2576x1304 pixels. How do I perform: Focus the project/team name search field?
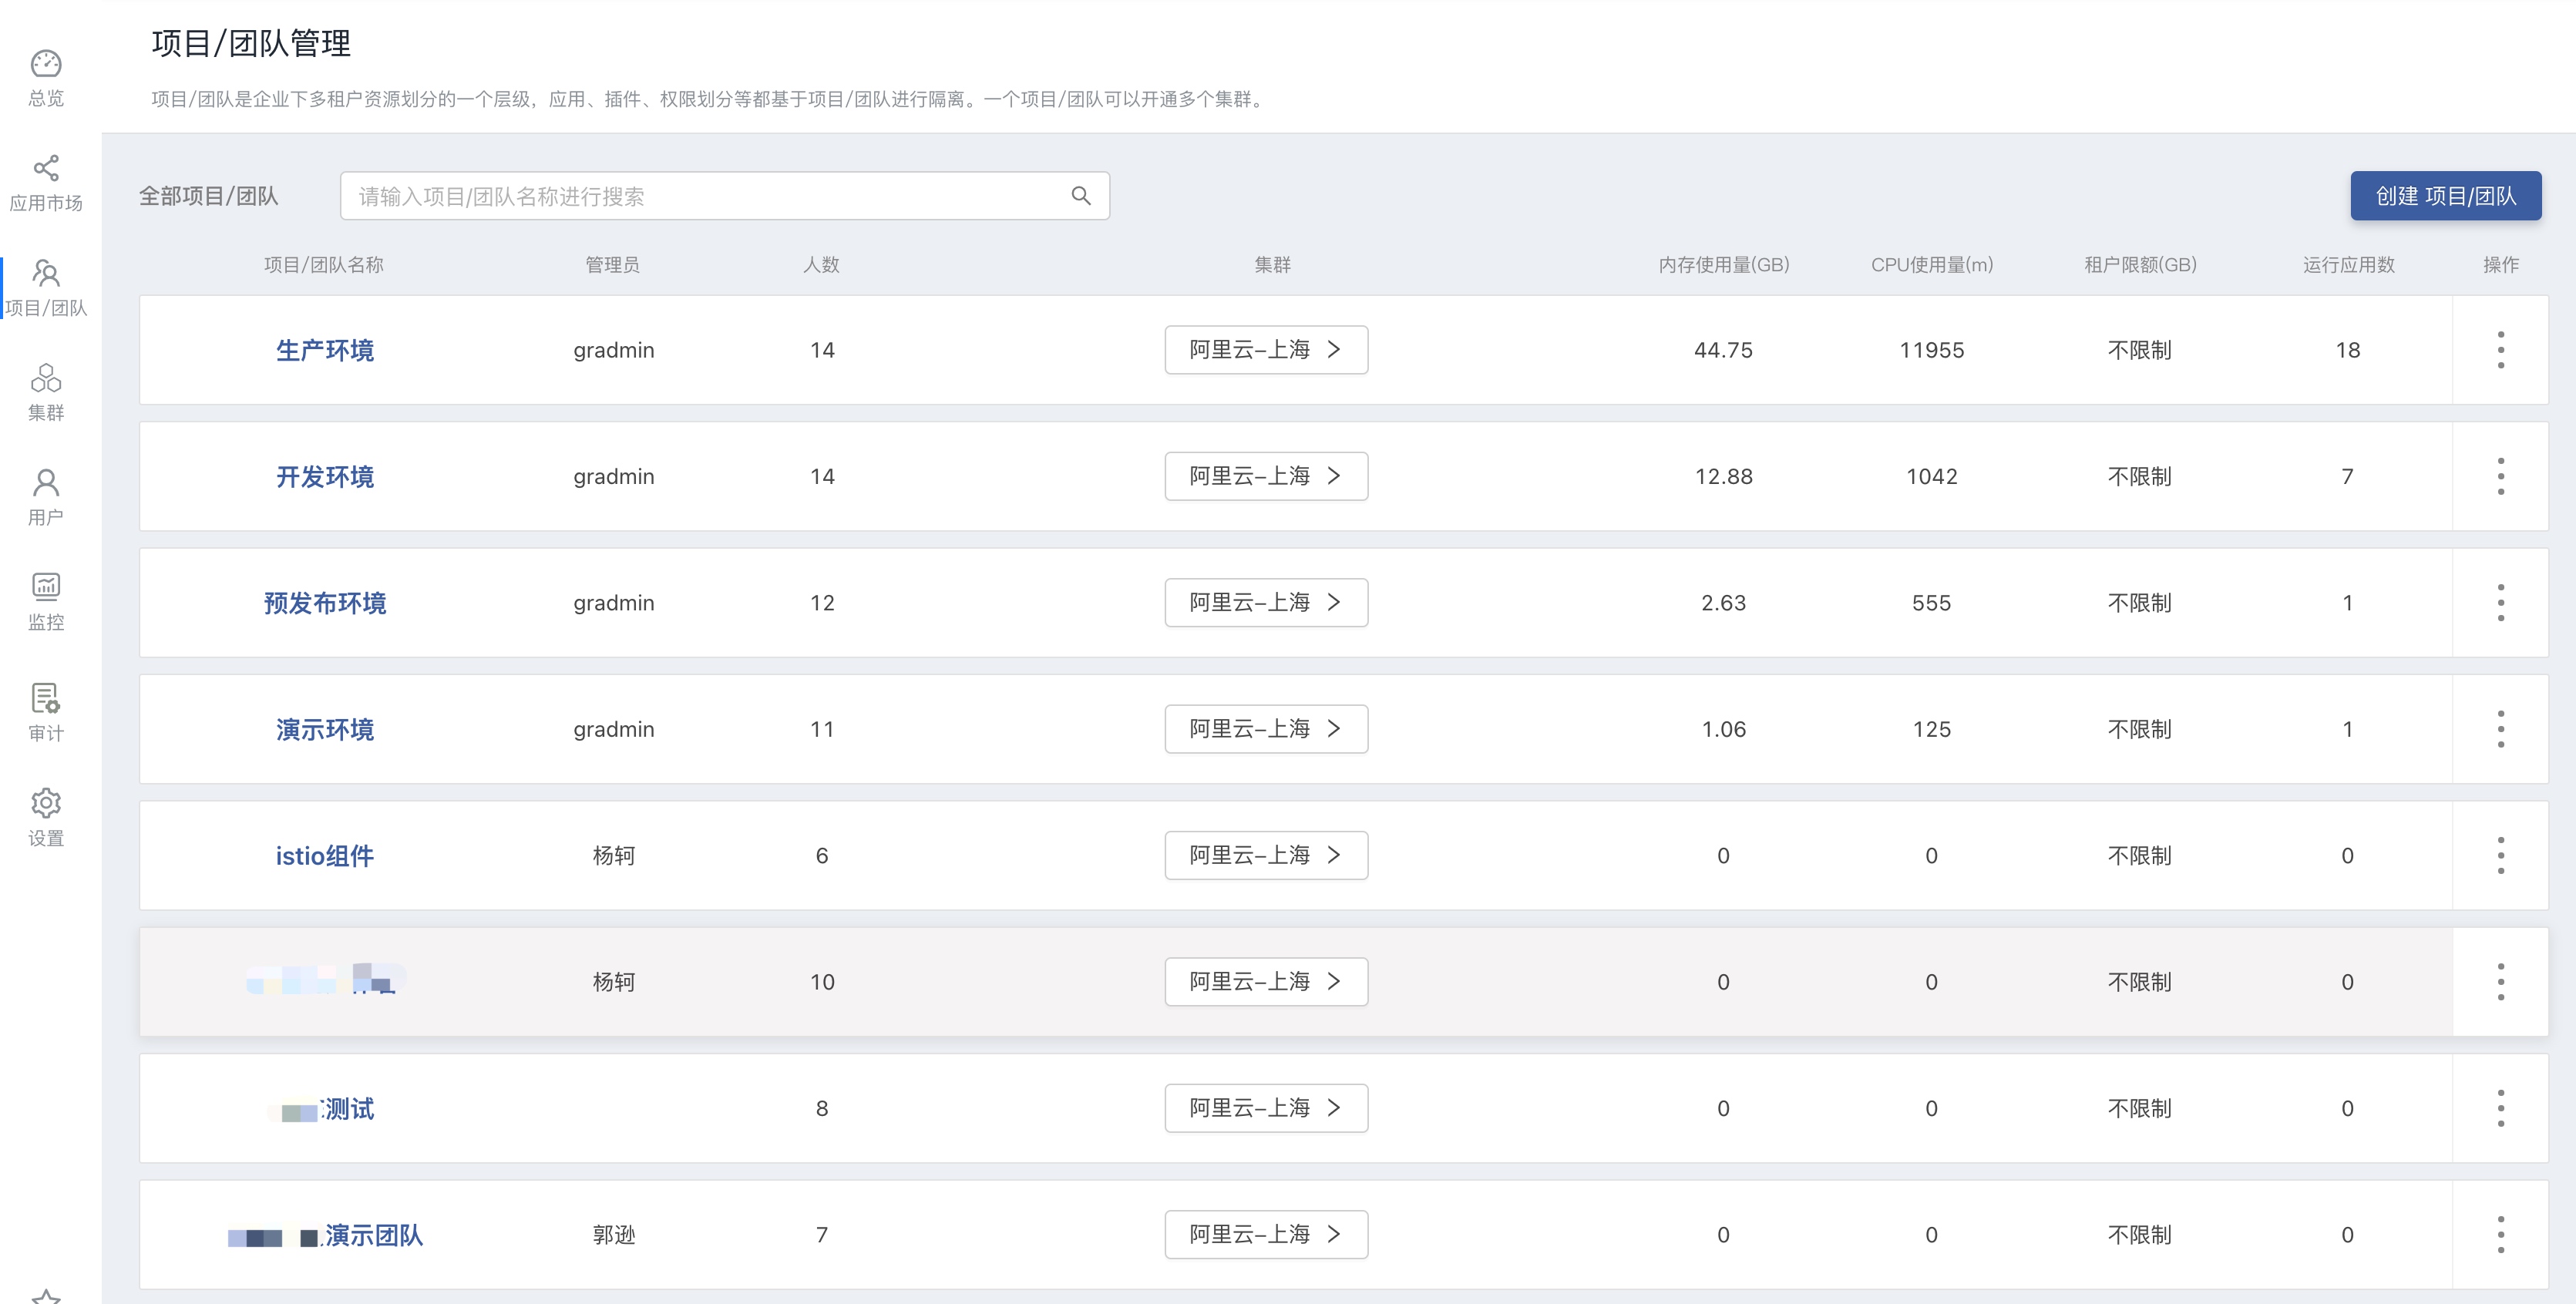(x=725, y=196)
